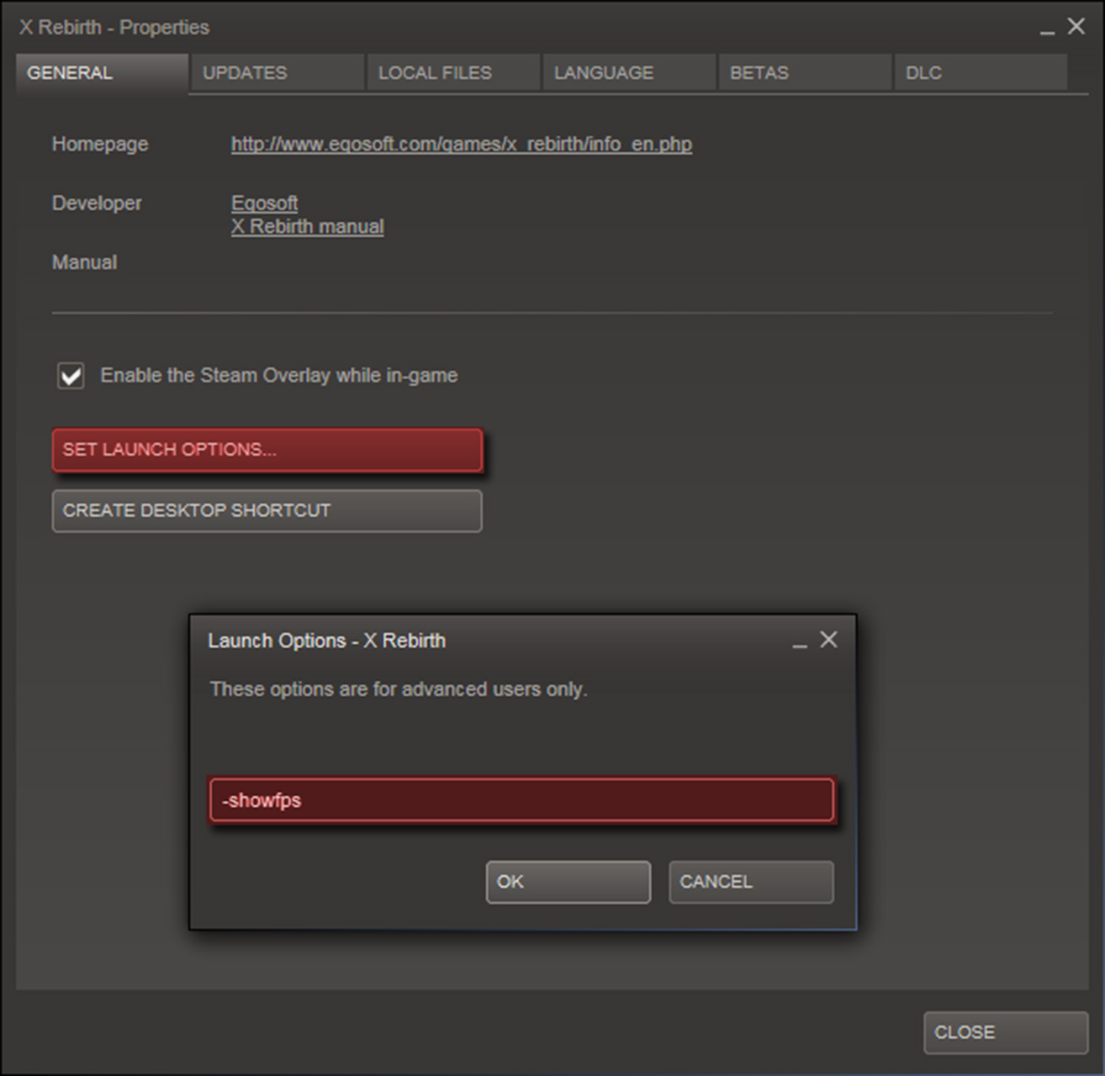Click the SET LAUNCH OPTIONS button
The width and height of the screenshot is (1105, 1076).
(x=267, y=450)
